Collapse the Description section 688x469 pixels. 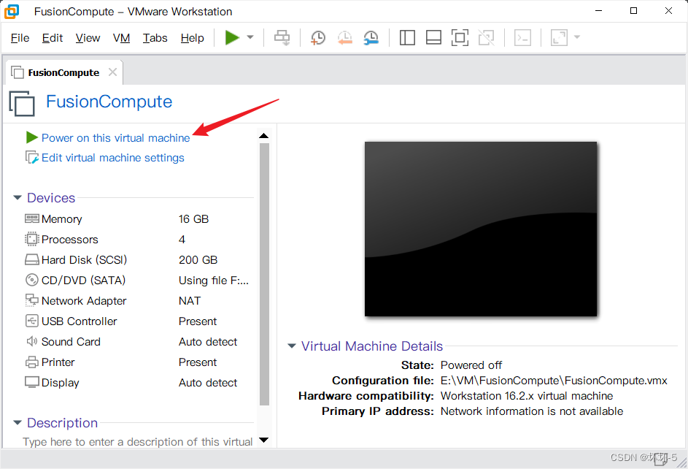(x=18, y=422)
